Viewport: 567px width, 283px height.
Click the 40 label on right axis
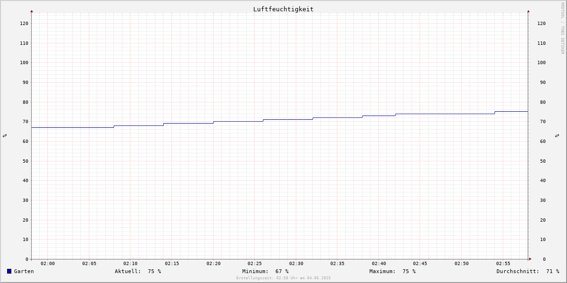[543, 181]
